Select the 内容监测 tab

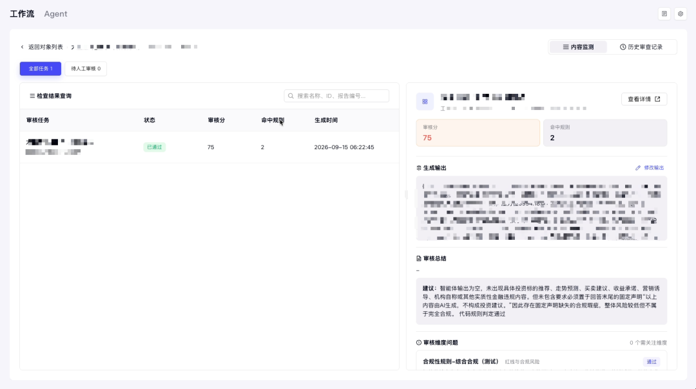[578, 47]
